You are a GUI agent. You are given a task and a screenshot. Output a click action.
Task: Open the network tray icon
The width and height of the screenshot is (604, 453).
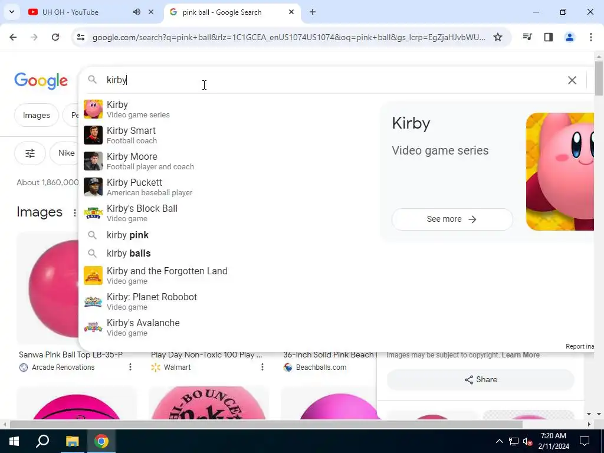[514, 441]
